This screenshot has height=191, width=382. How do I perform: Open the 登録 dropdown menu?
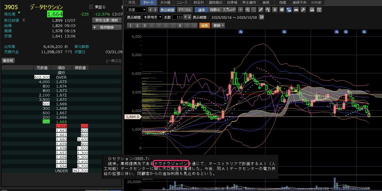219,25
